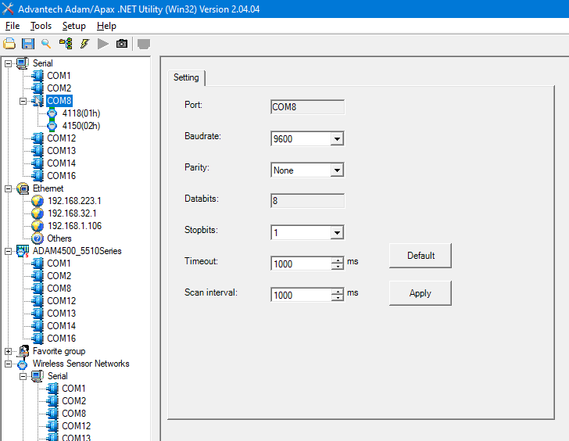Decrease the Timeout value with down arrow
This screenshot has width=569, height=441.
pos(338,267)
